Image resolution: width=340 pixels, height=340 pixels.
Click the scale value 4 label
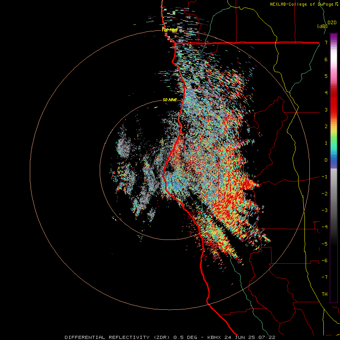pos(326,93)
